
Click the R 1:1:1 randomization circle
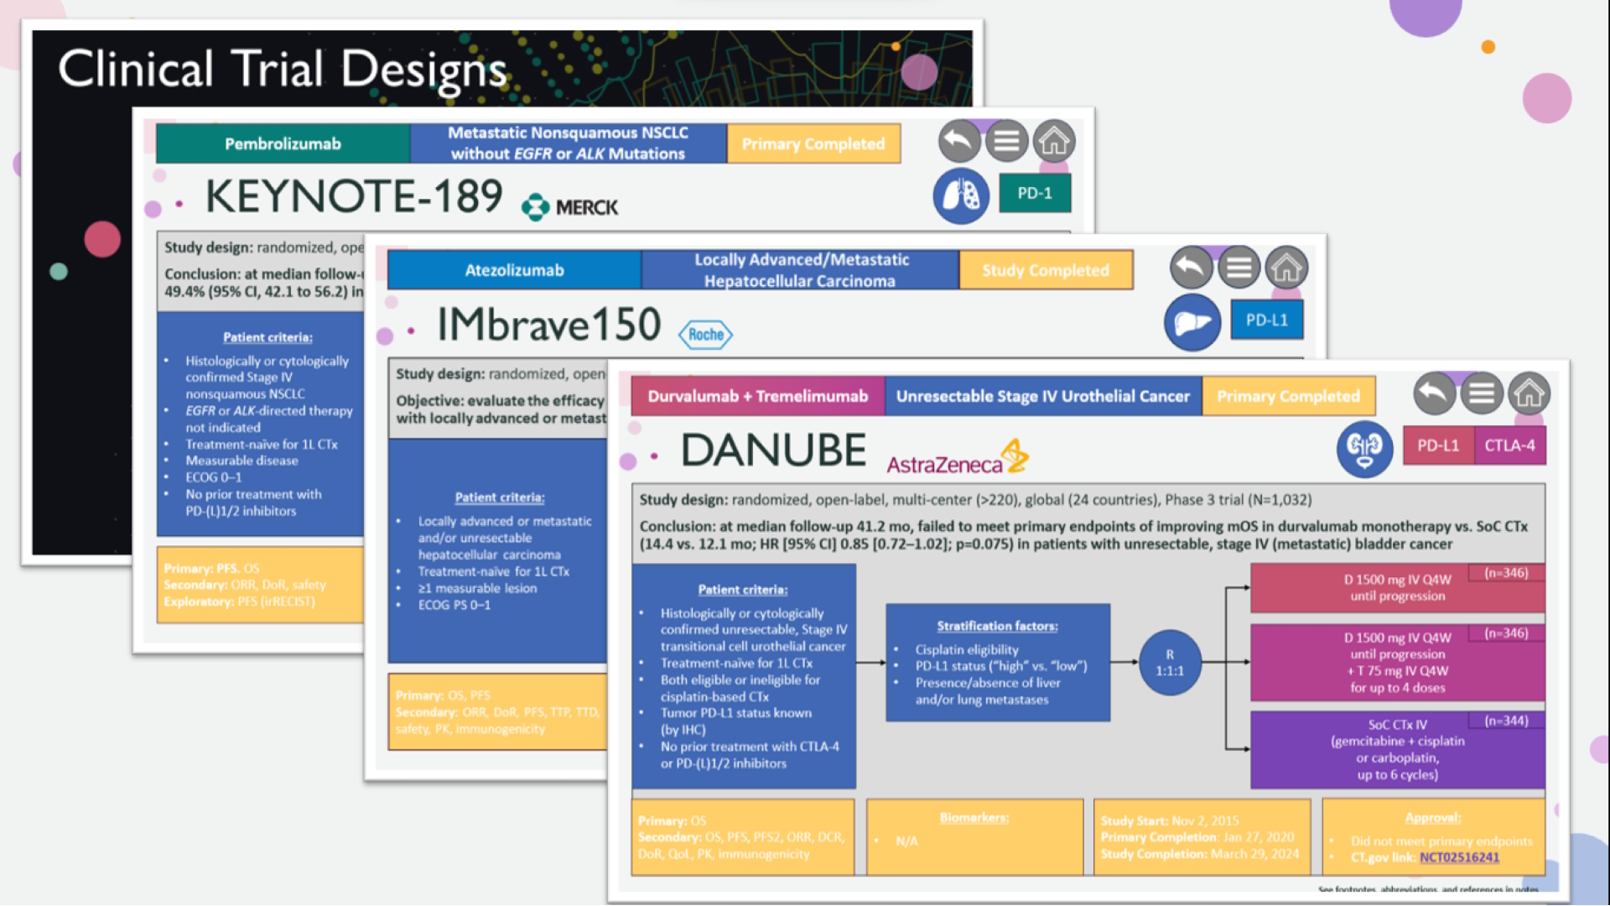(1170, 663)
